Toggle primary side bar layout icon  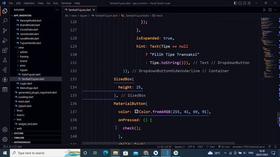point(235,3)
